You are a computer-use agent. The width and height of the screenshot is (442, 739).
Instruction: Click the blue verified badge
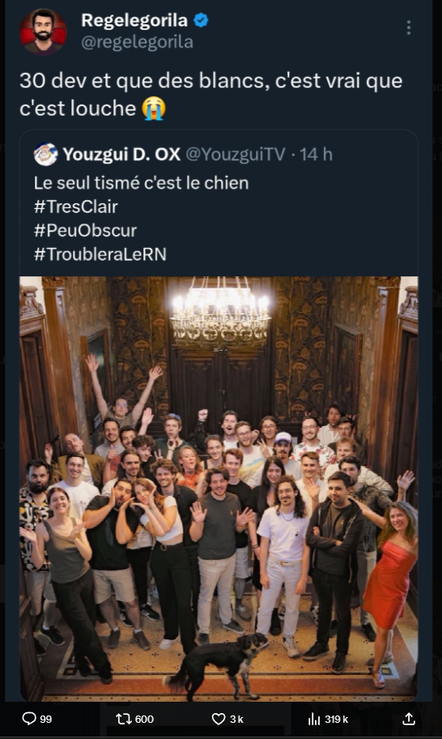(x=201, y=21)
